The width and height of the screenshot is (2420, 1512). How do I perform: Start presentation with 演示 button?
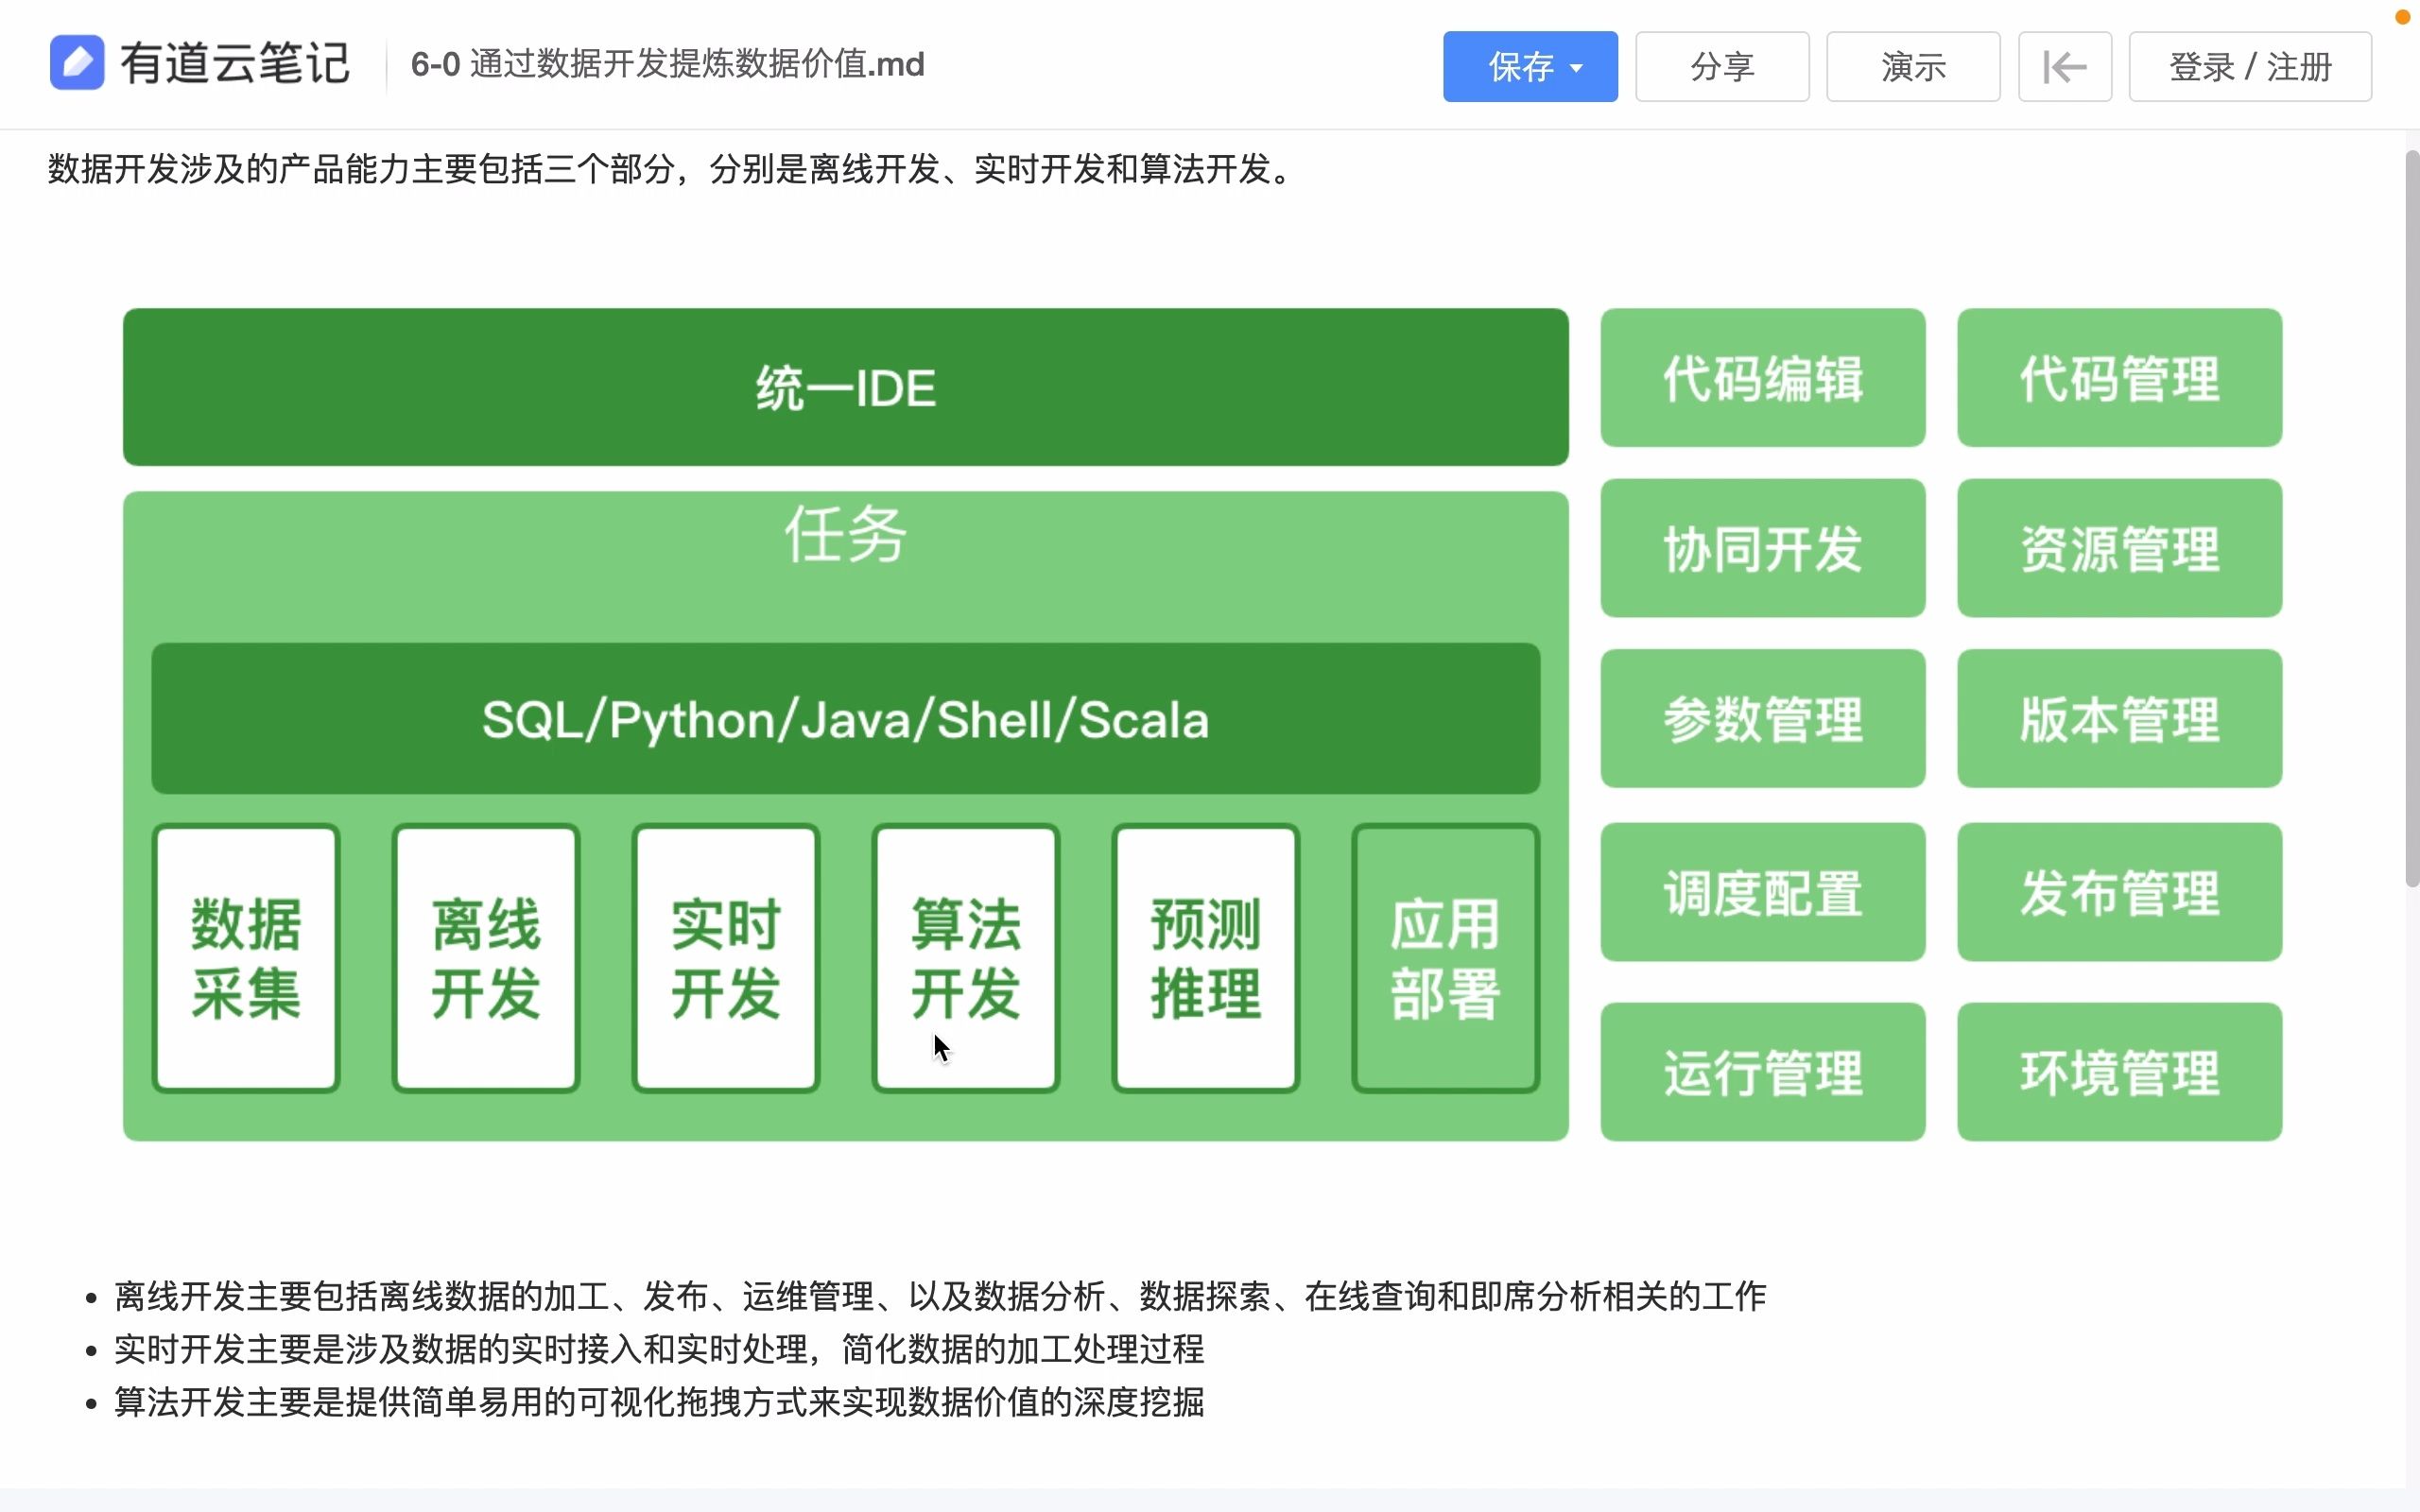(1912, 67)
